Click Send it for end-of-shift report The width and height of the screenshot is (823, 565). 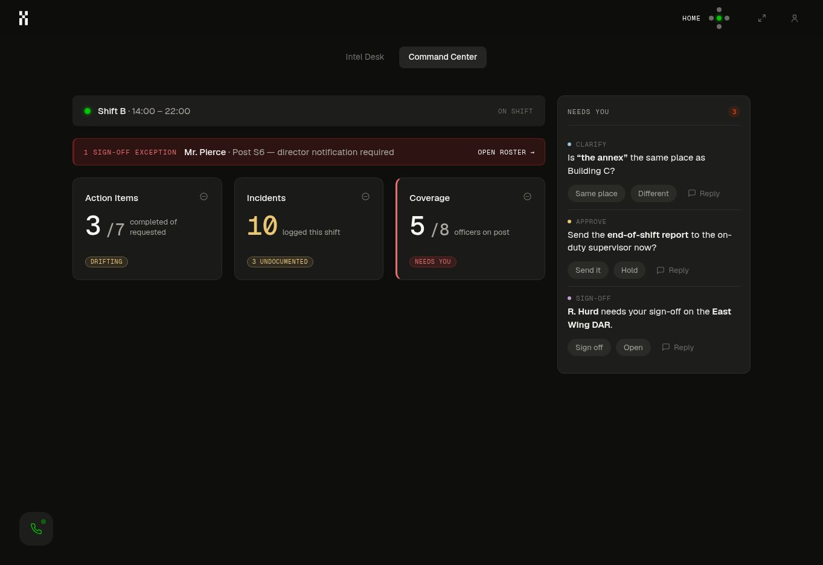click(588, 270)
